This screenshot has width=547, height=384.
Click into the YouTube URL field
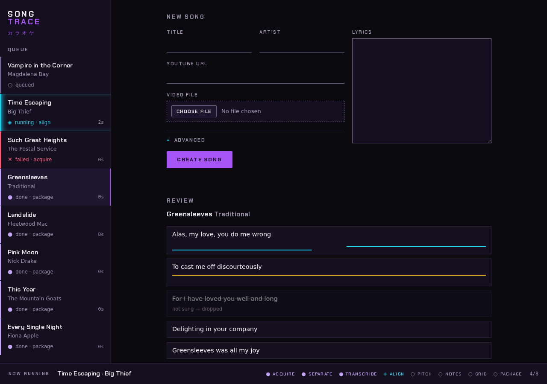click(256, 77)
